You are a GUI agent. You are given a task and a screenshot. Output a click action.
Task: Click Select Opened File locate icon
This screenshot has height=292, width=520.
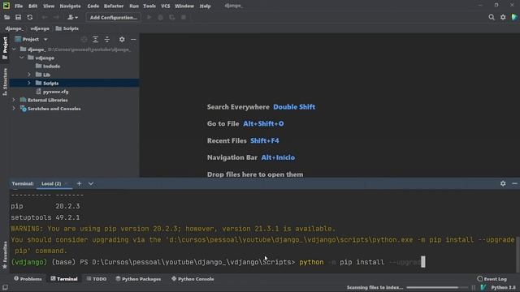point(84,40)
